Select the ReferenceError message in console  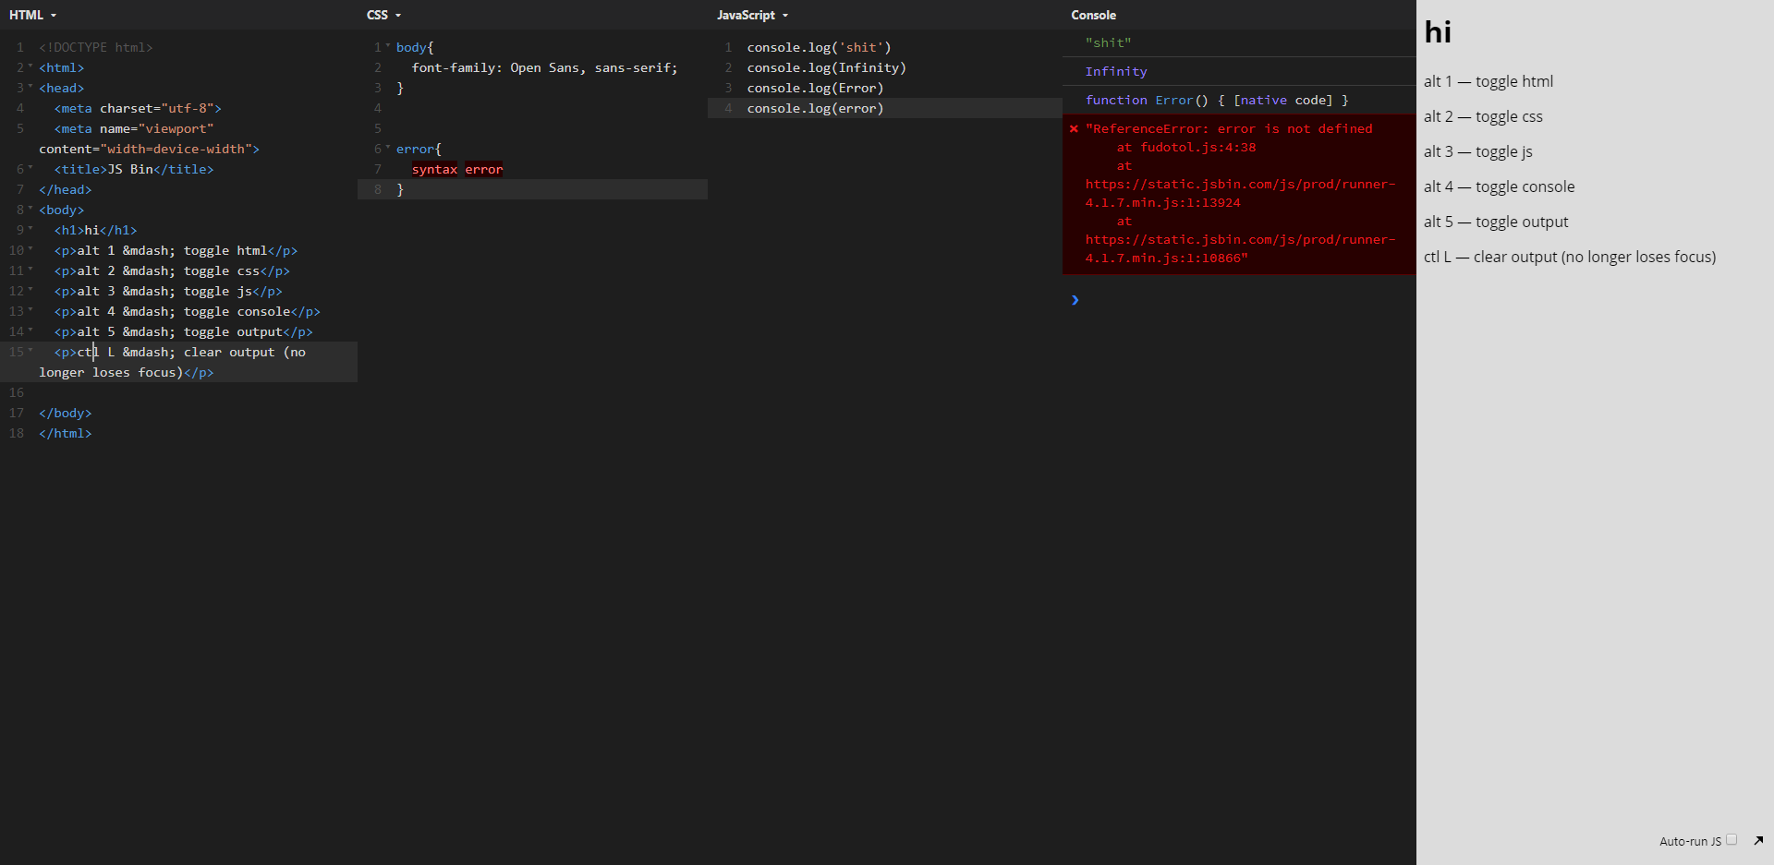click(x=1229, y=128)
